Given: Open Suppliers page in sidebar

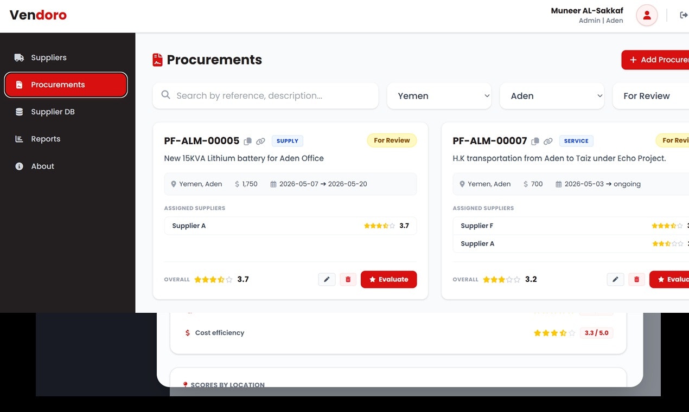Looking at the screenshot, I should (66, 57).
